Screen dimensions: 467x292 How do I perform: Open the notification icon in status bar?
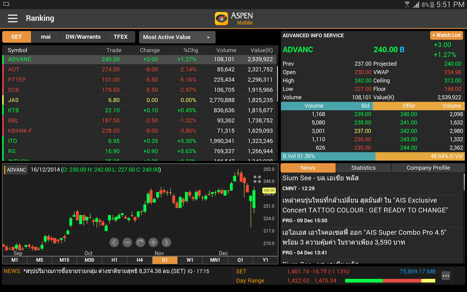tap(6, 4)
